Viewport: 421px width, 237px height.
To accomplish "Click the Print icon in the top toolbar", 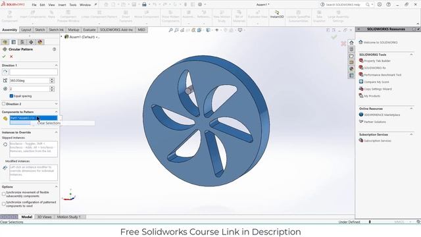I will tap(144, 5).
